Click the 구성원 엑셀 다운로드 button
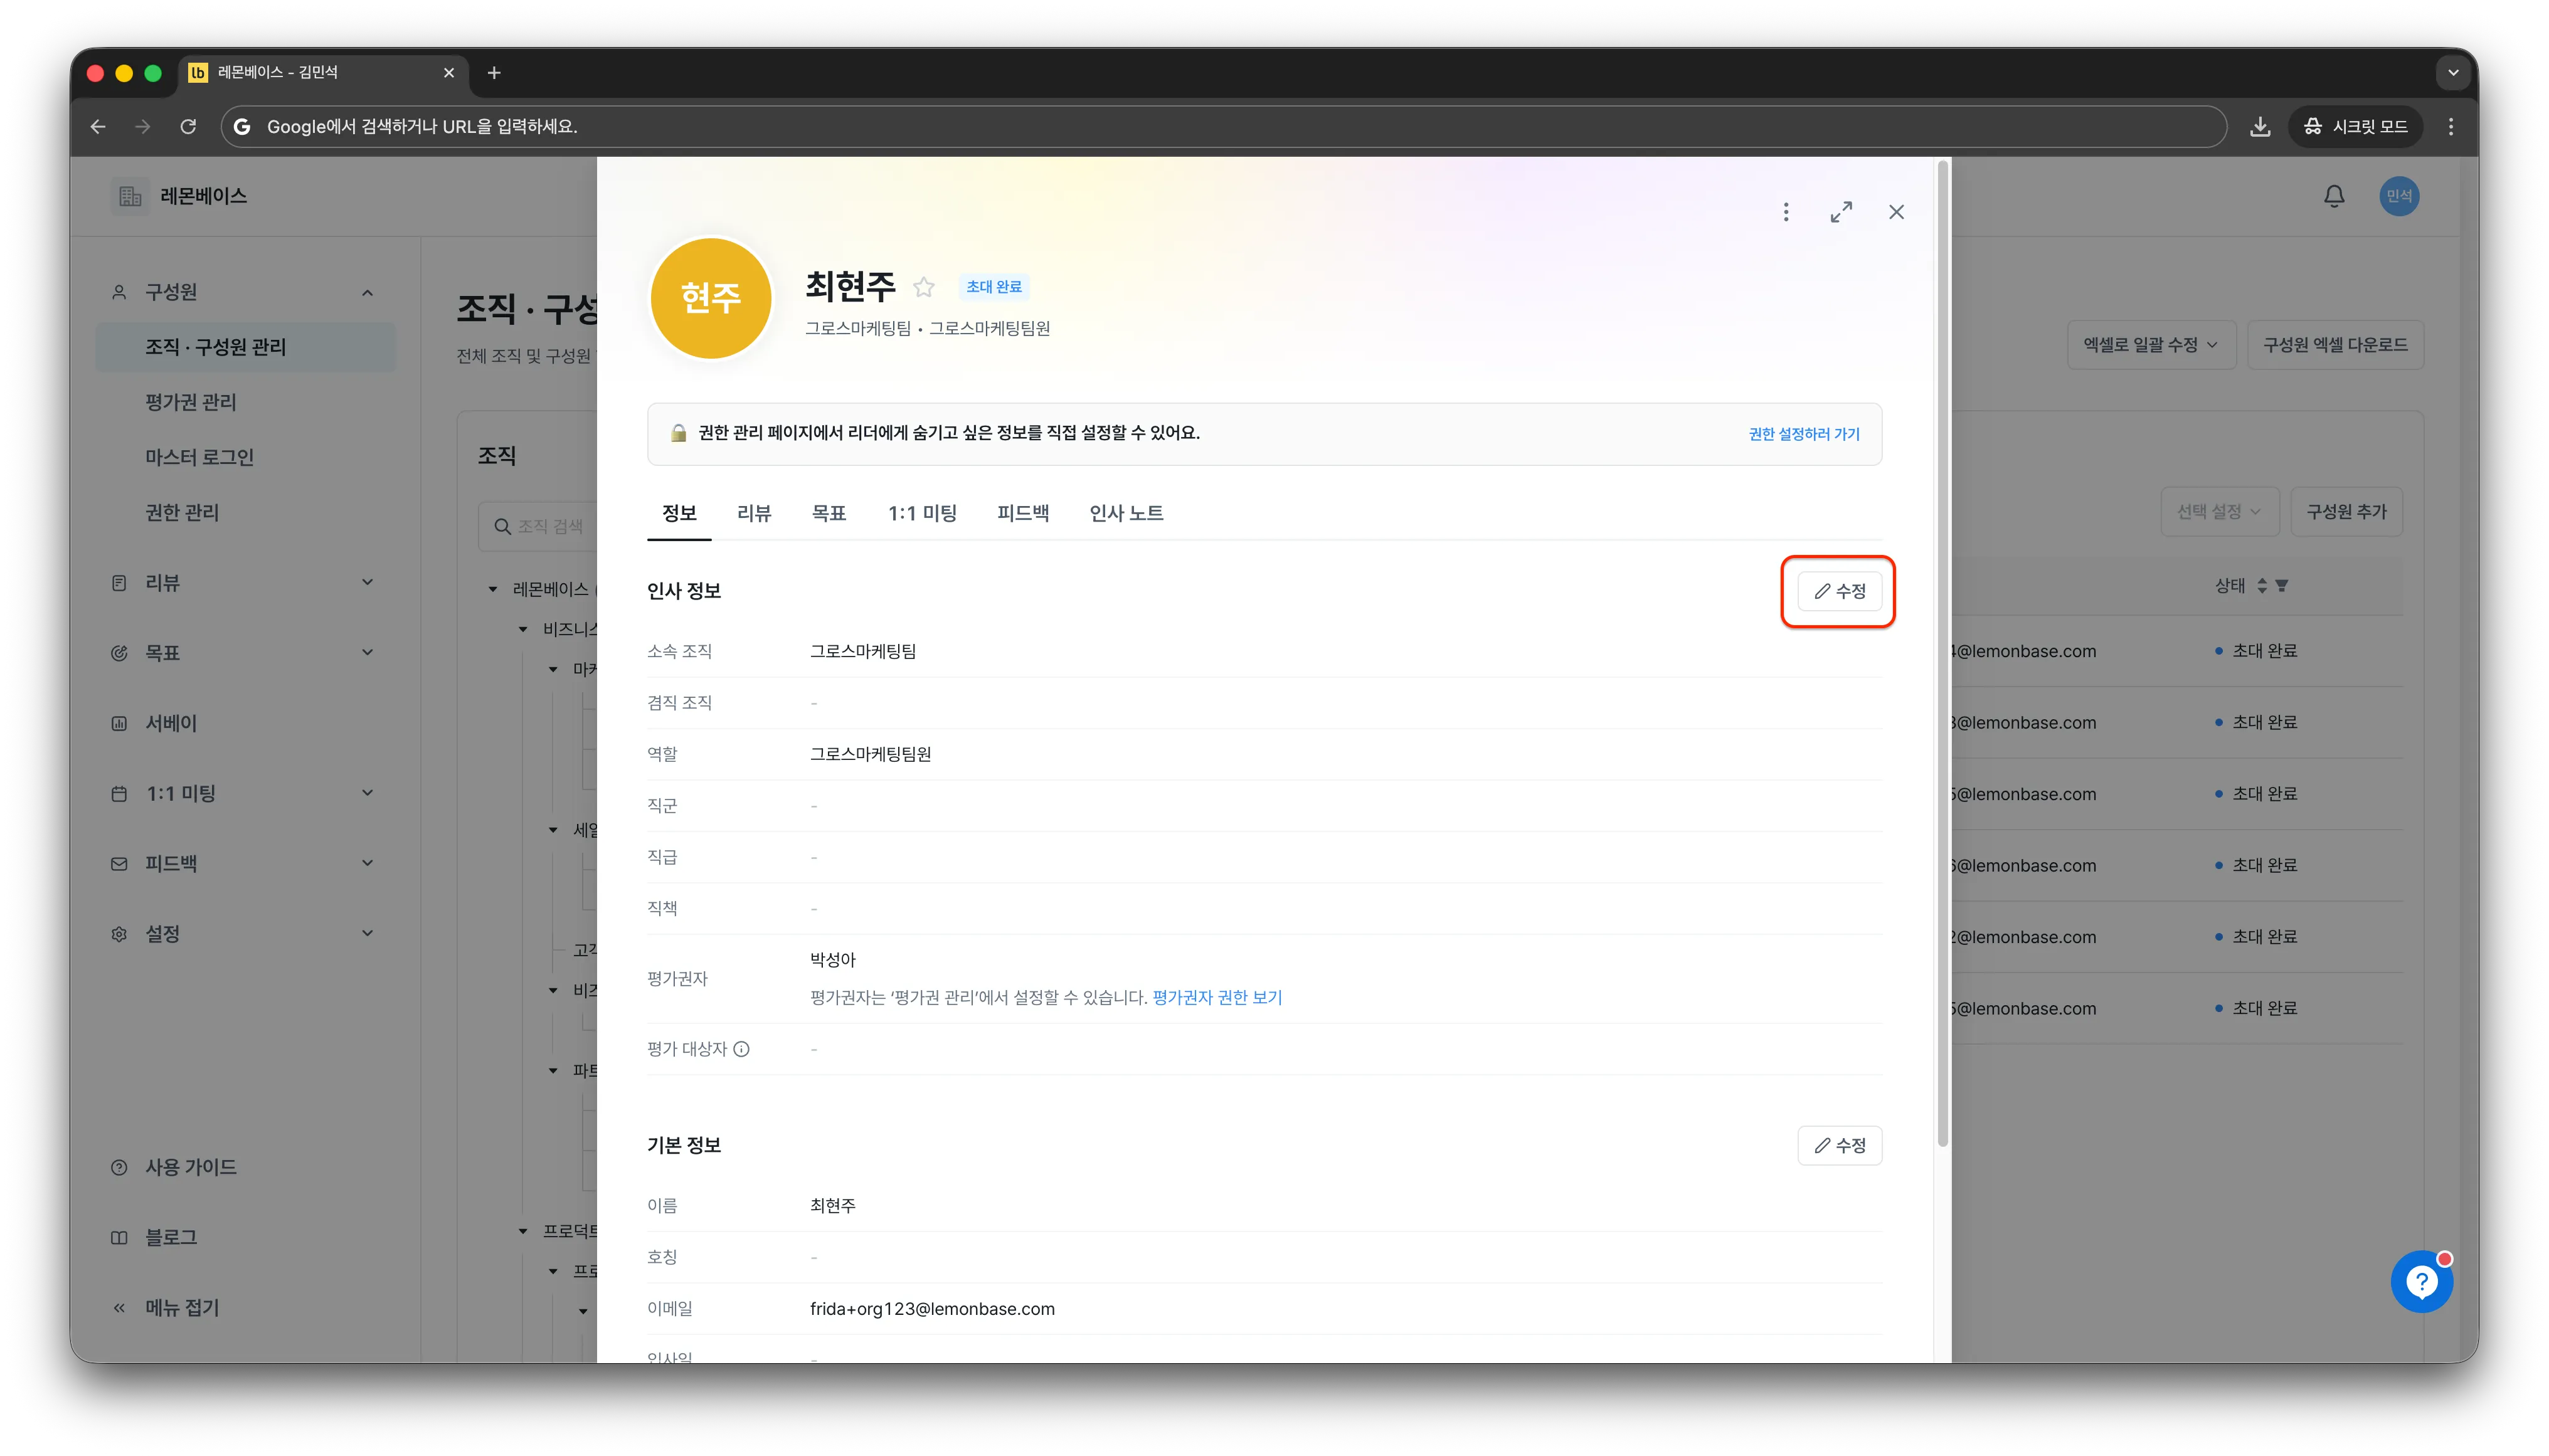 (x=2334, y=345)
